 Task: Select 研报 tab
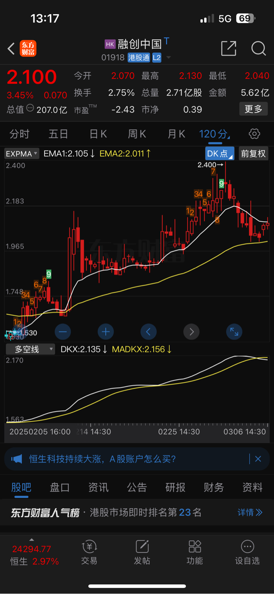tap(175, 487)
